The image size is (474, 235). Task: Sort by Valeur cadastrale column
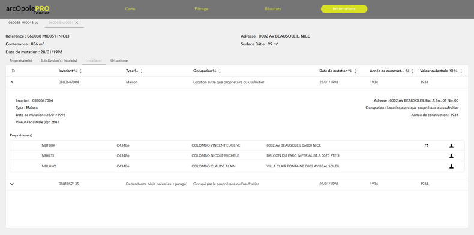pyautogui.click(x=456, y=71)
